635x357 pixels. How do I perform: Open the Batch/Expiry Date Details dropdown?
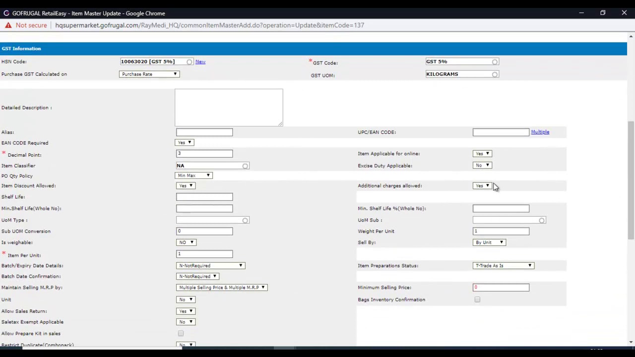coord(210,266)
